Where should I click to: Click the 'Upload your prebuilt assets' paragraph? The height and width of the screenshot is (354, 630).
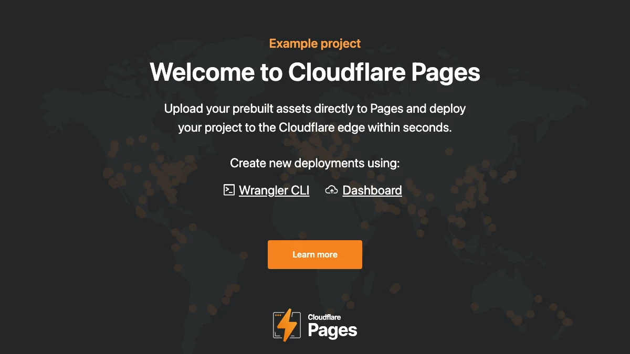tap(315, 118)
